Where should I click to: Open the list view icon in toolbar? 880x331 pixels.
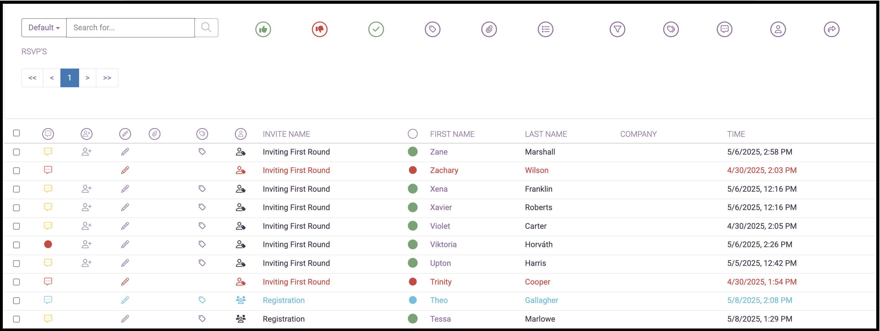pyautogui.click(x=545, y=29)
